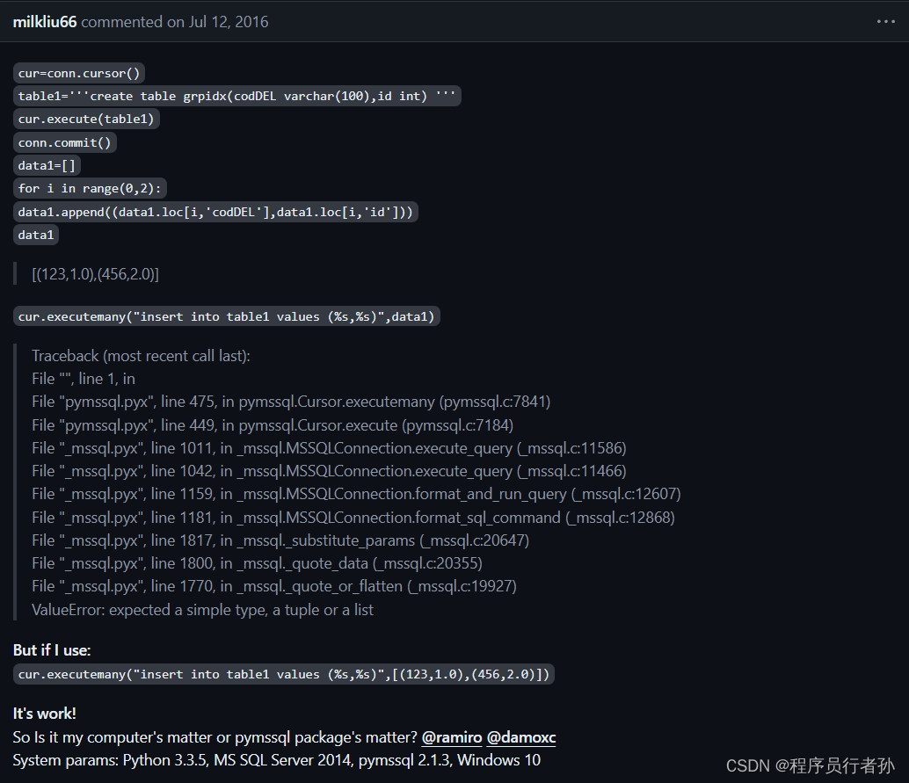Select the data1=[] code snippet
The width and height of the screenshot is (909, 783).
click(46, 164)
